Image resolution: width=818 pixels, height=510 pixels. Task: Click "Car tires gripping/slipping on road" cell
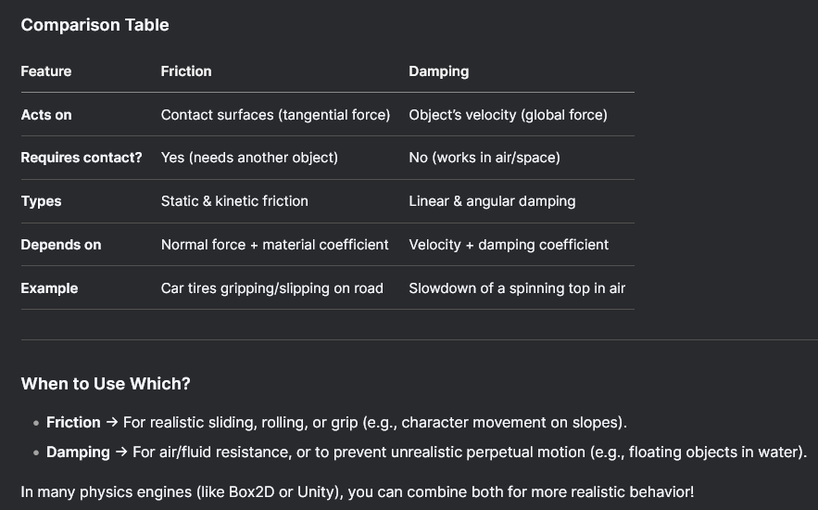coord(271,288)
